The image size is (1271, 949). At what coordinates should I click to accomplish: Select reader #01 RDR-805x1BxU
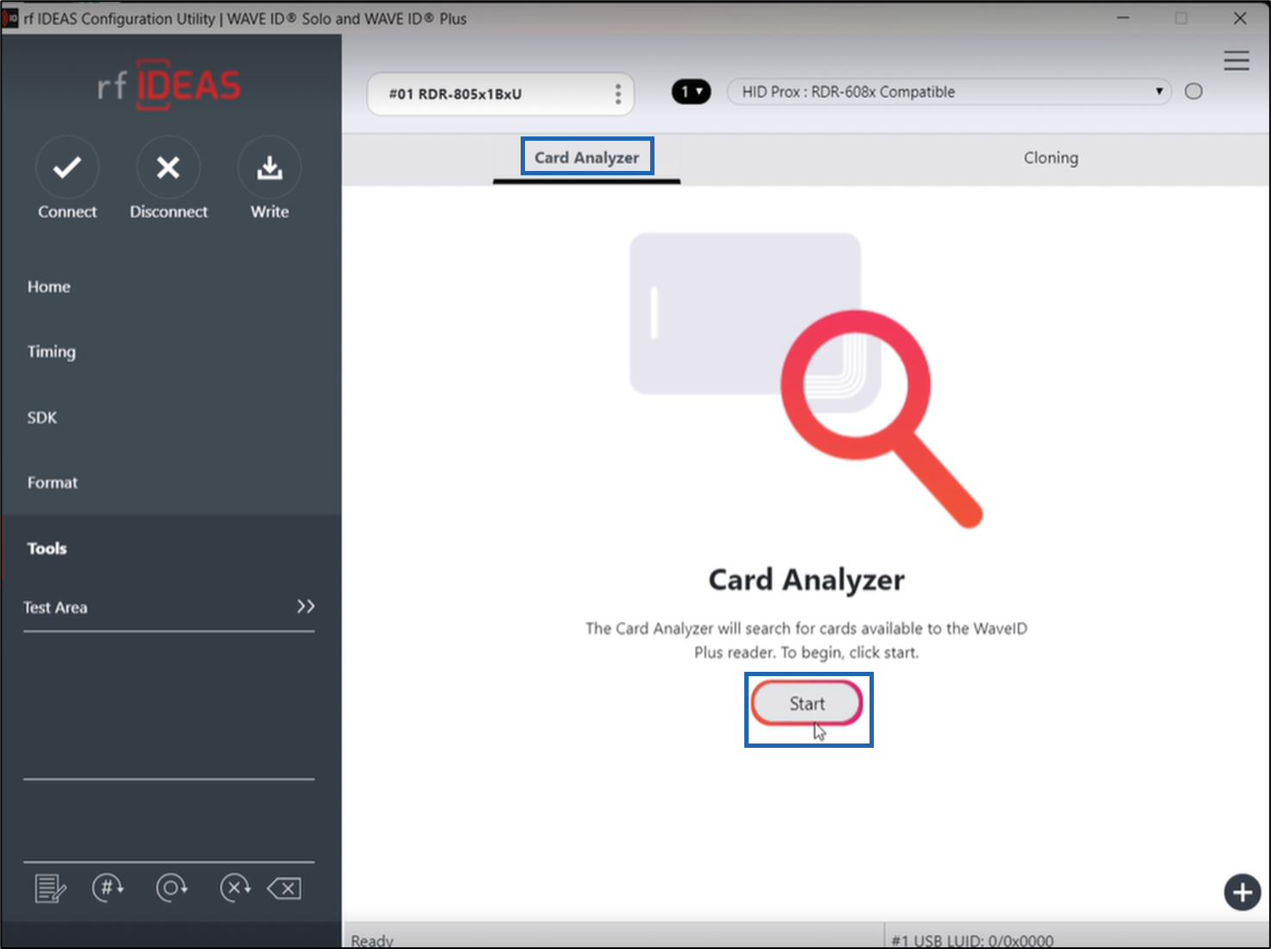pyautogui.click(x=501, y=94)
